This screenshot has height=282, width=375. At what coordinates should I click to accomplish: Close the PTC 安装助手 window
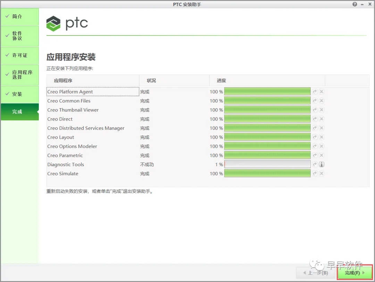pyautogui.click(x=370, y=4)
